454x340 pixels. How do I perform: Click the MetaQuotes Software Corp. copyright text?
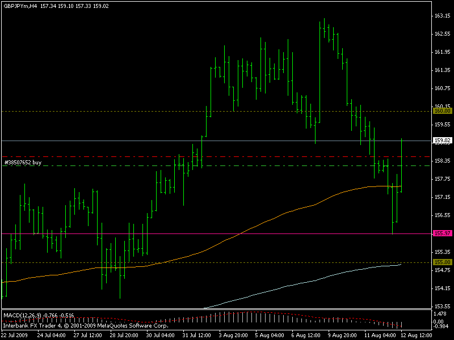(131, 326)
